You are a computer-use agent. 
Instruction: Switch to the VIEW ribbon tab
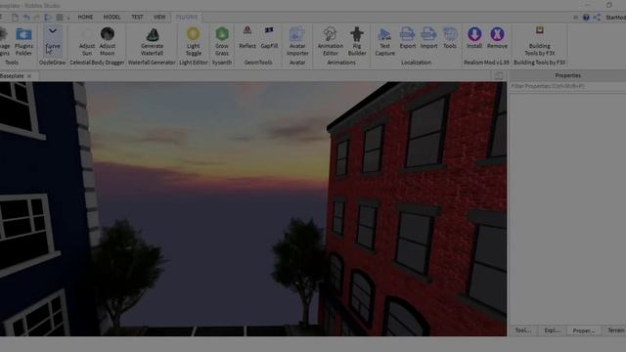(x=159, y=17)
